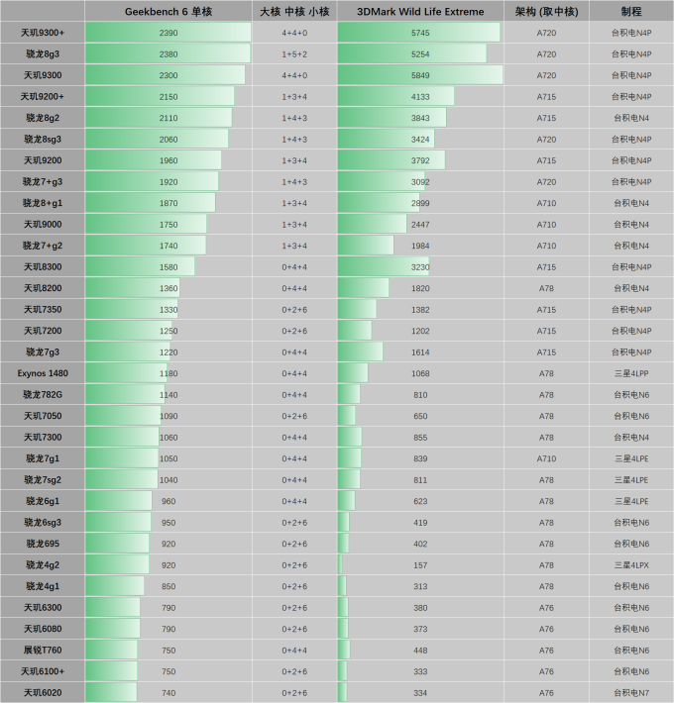Select the 天玑9300+ row label

[43, 33]
